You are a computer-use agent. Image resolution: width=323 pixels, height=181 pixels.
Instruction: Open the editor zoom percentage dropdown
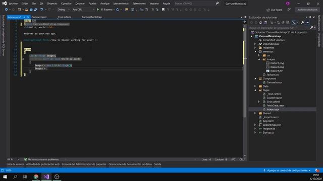(18, 159)
